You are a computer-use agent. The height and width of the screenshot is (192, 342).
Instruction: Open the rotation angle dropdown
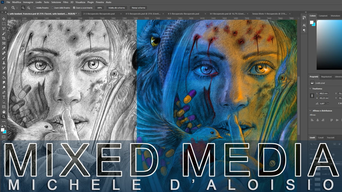[328, 104]
